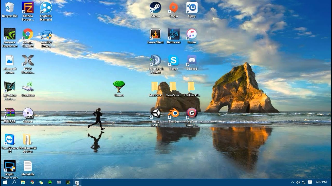Open taskbar search magnifier
The image size is (332, 186).
[14, 182]
